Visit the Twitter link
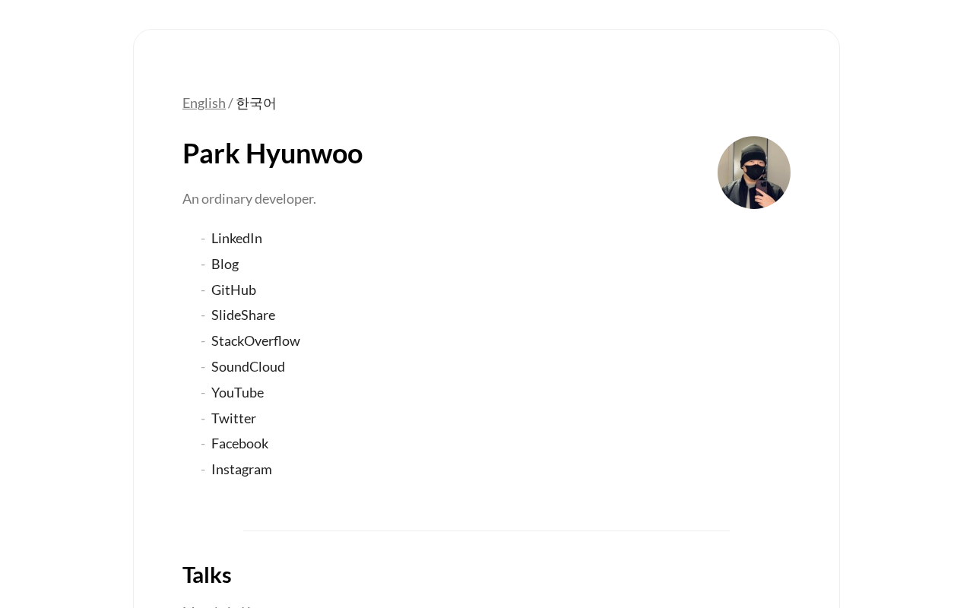 233,419
